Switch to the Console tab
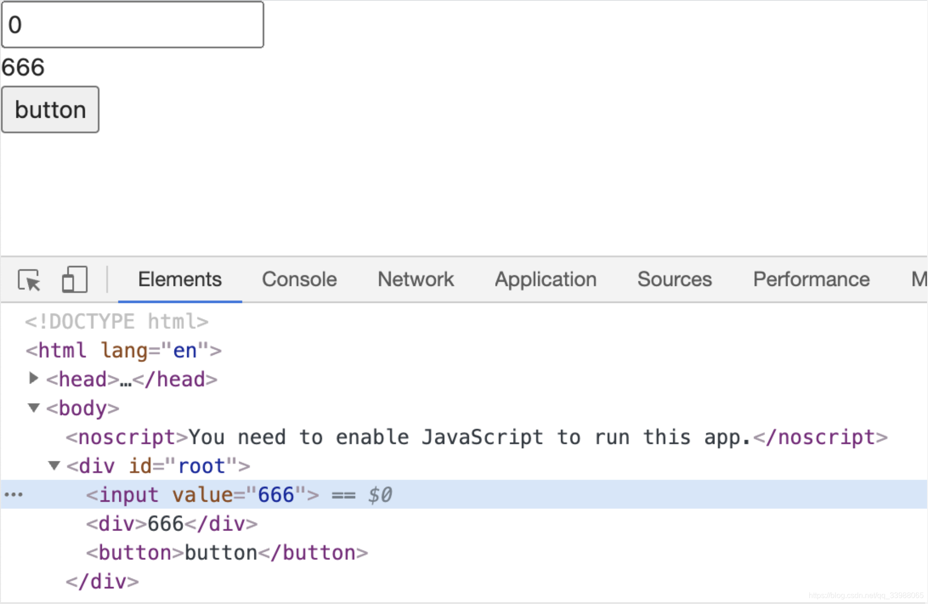This screenshot has height=604, width=928. 299,279
